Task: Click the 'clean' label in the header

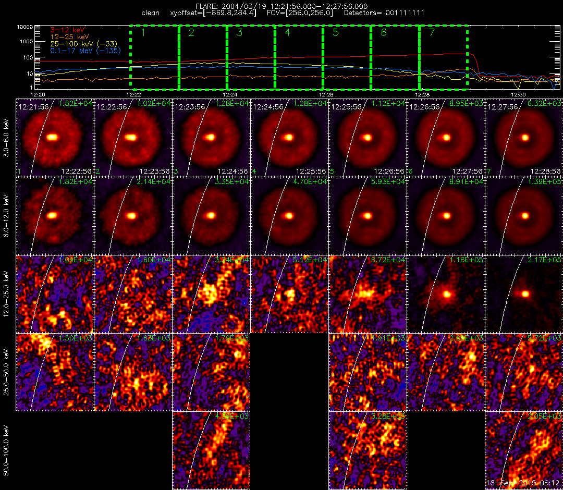Action: coord(151,13)
